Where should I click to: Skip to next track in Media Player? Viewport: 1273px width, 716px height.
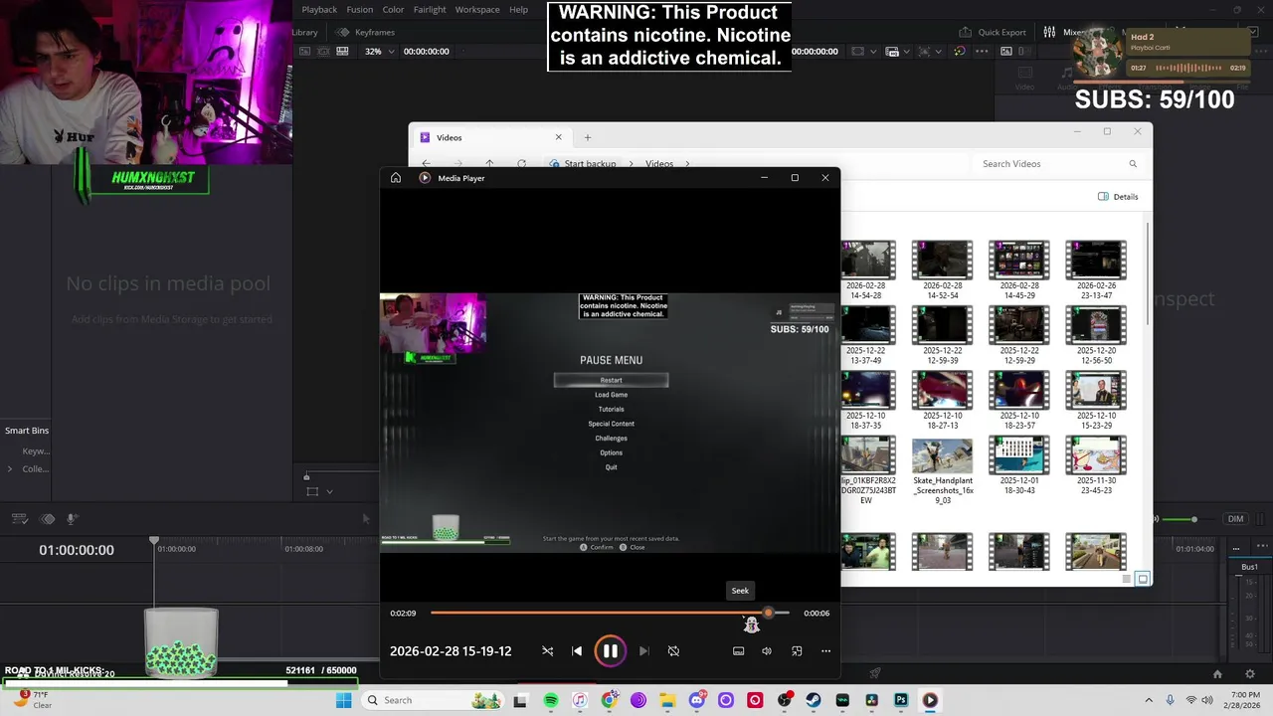coord(643,651)
